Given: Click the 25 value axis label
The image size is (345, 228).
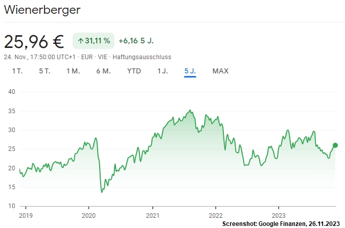Looking at the screenshot, I should [12, 149].
